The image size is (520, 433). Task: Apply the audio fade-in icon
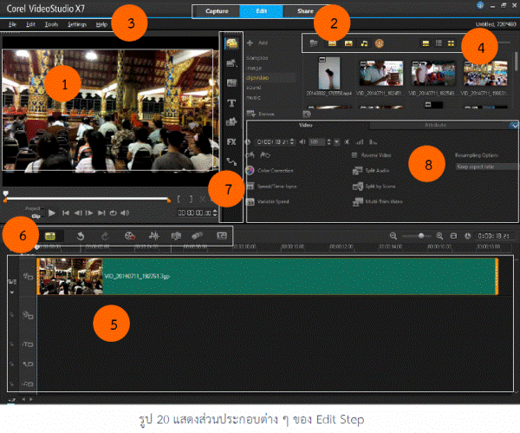(359, 142)
